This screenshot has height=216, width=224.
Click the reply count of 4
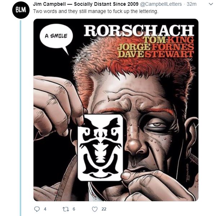click(45, 209)
